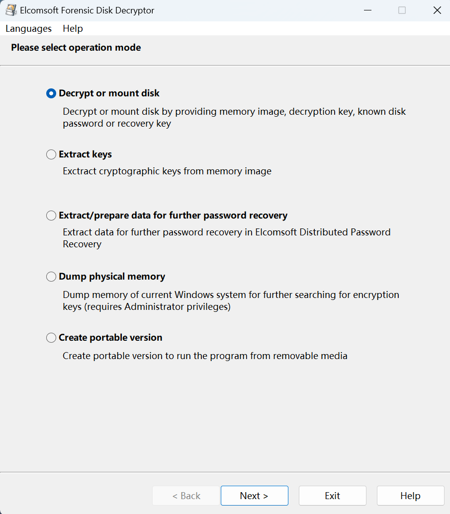
Task: Close the Forensic Disk Decryptor window
Action: [x=437, y=10]
